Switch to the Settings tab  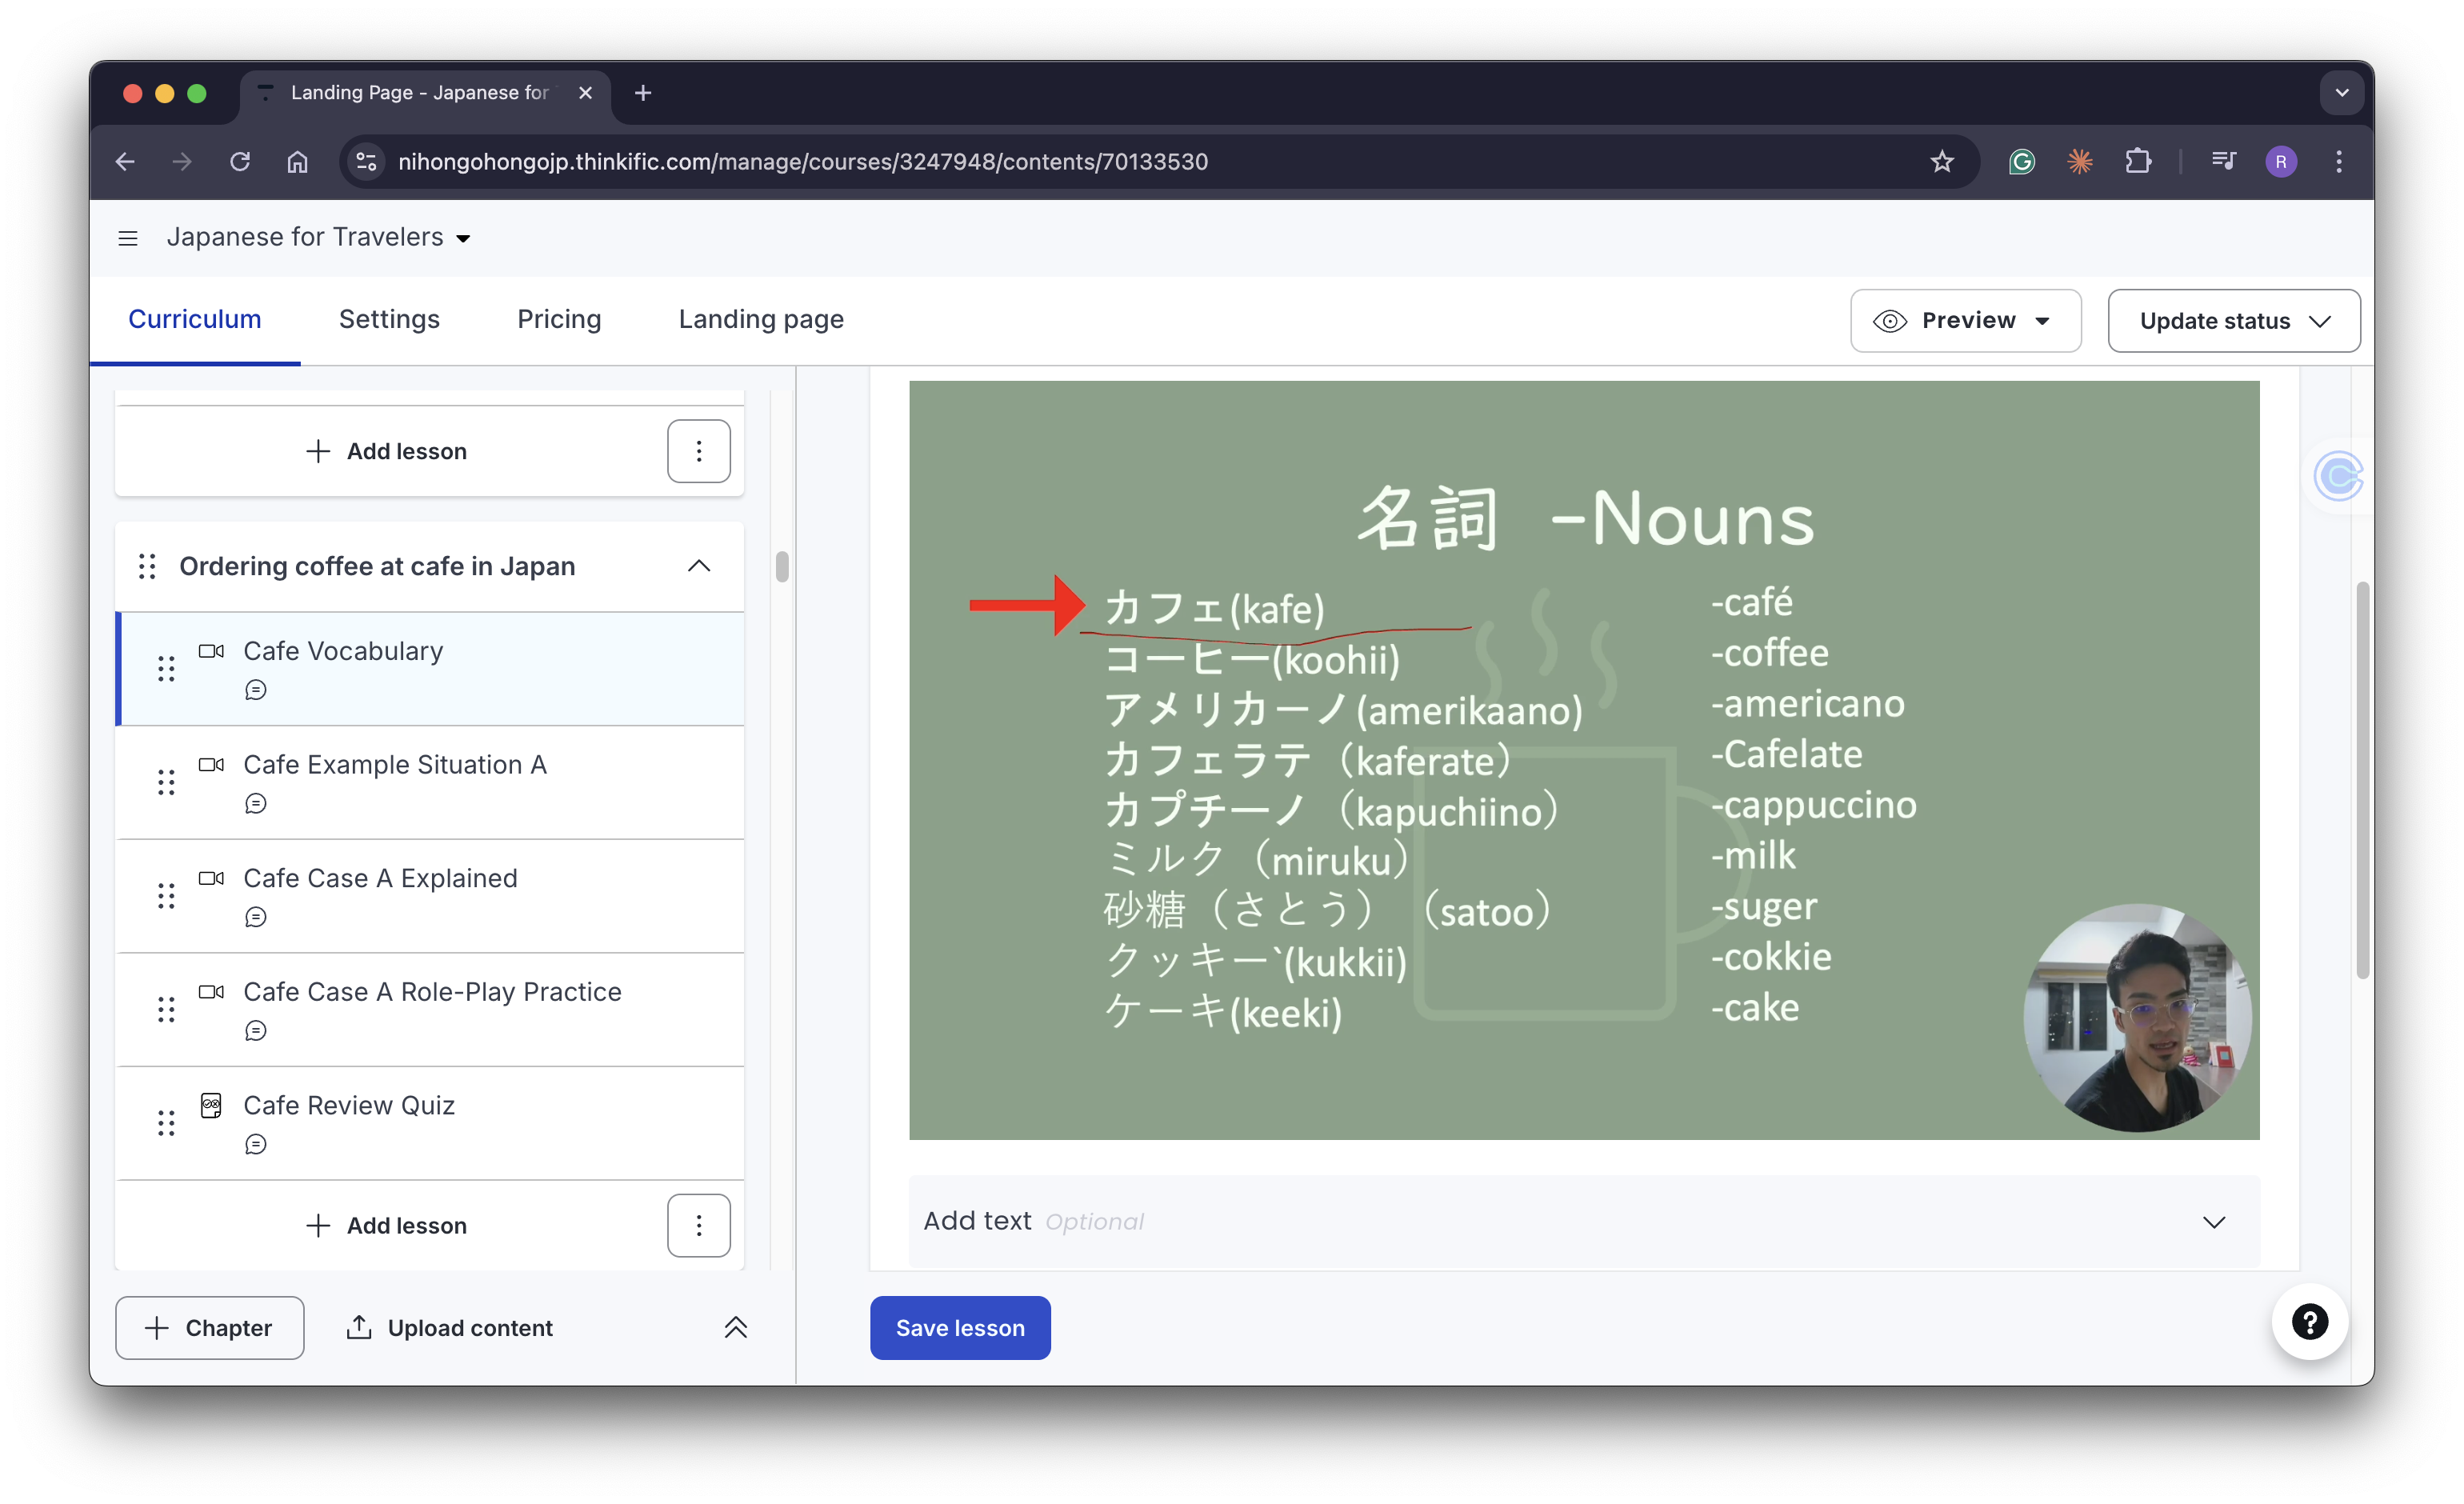[389, 319]
